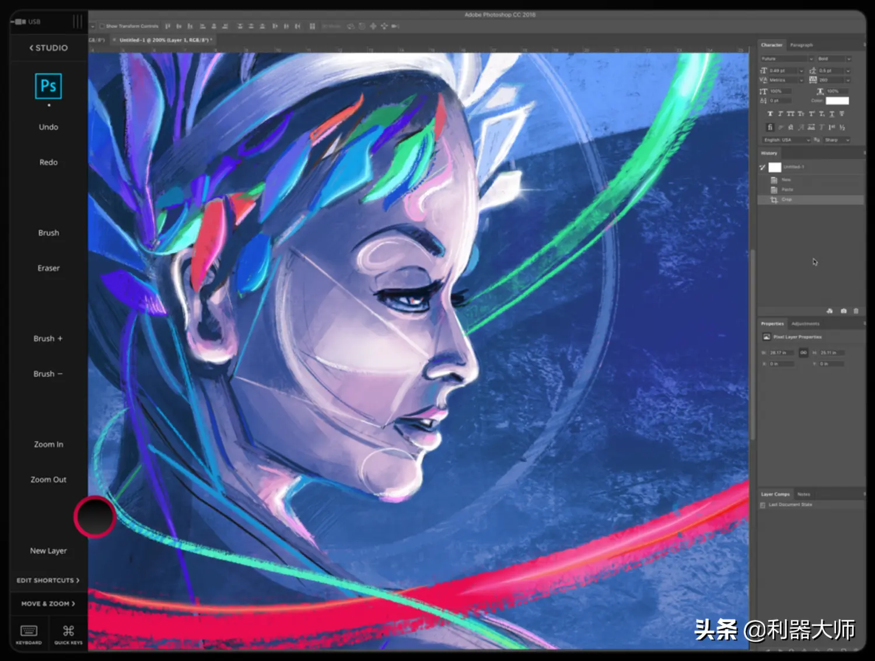Decrease brush size with Brush −
This screenshot has width=875, height=661.
point(48,374)
